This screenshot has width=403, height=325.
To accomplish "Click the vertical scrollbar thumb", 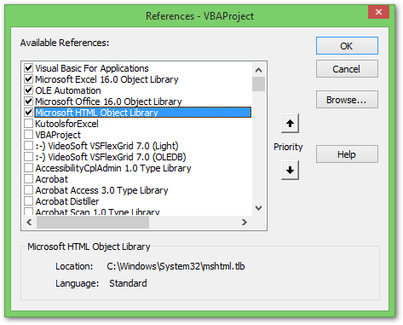I will pyautogui.click(x=258, y=84).
